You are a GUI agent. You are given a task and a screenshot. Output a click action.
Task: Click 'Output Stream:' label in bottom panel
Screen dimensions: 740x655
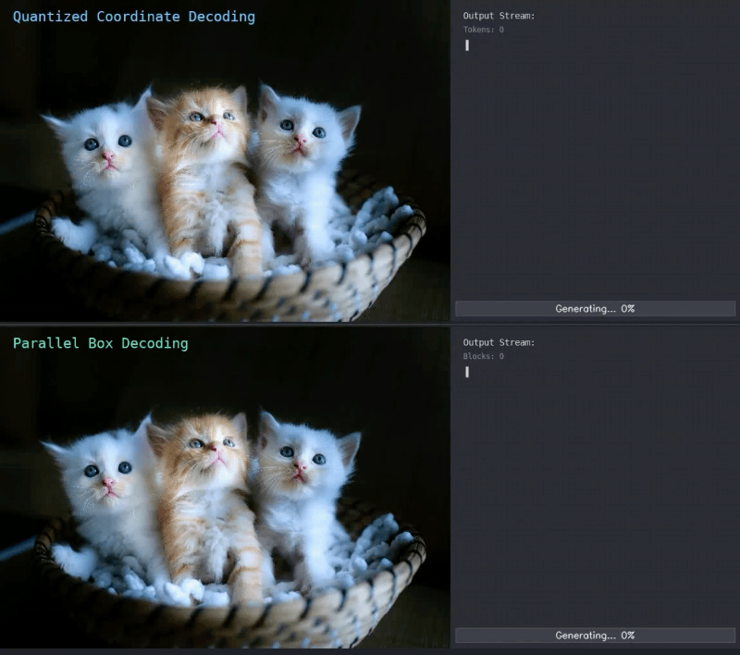point(499,342)
